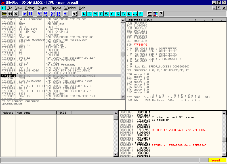Open the Call stack with the K button
Image resolution: width=227 pixels, height=164 pixels.
click(118, 14)
